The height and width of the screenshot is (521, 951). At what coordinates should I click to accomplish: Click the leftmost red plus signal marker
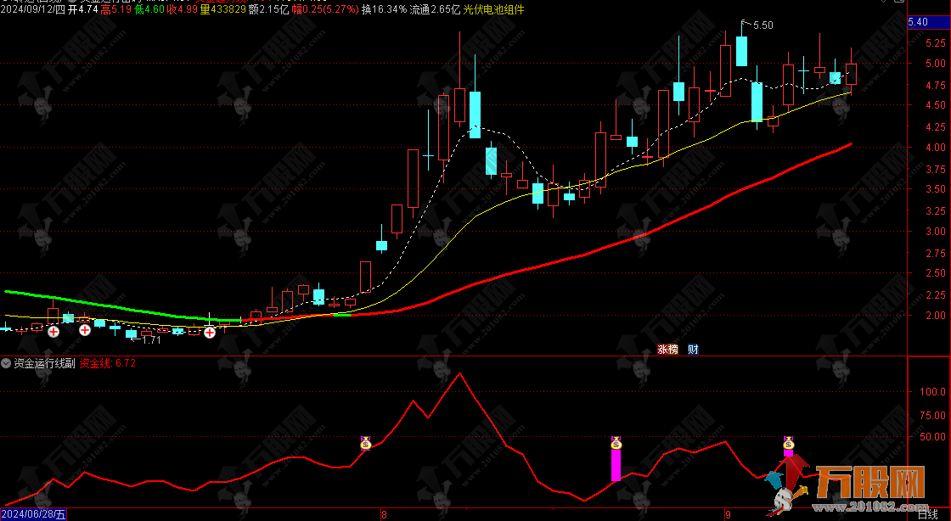tap(53, 332)
